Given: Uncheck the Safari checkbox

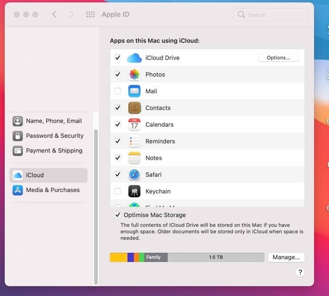Looking at the screenshot, I should coord(118,174).
